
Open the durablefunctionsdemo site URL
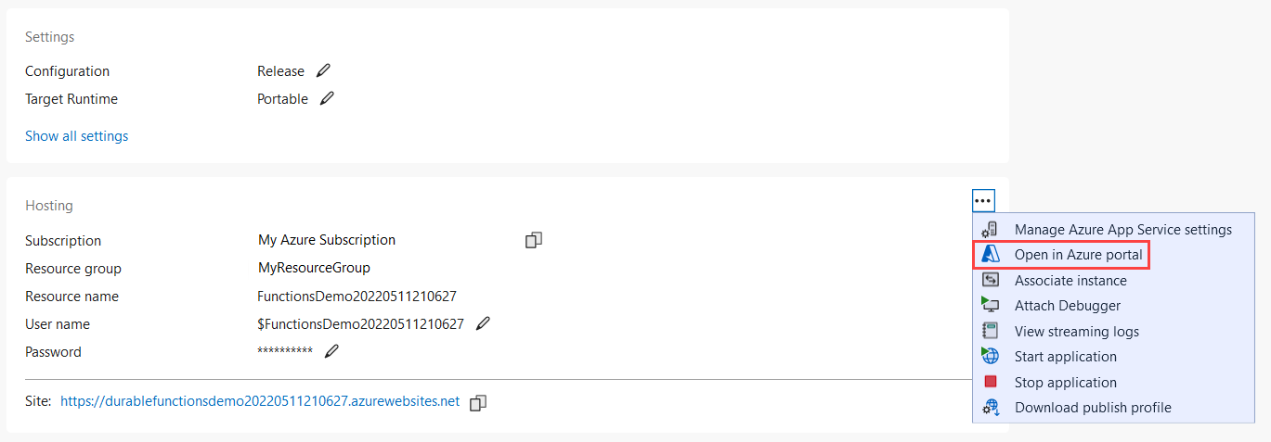(260, 401)
